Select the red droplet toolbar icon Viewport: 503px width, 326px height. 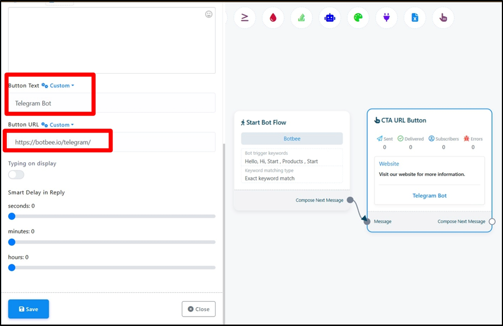pos(273,18)
